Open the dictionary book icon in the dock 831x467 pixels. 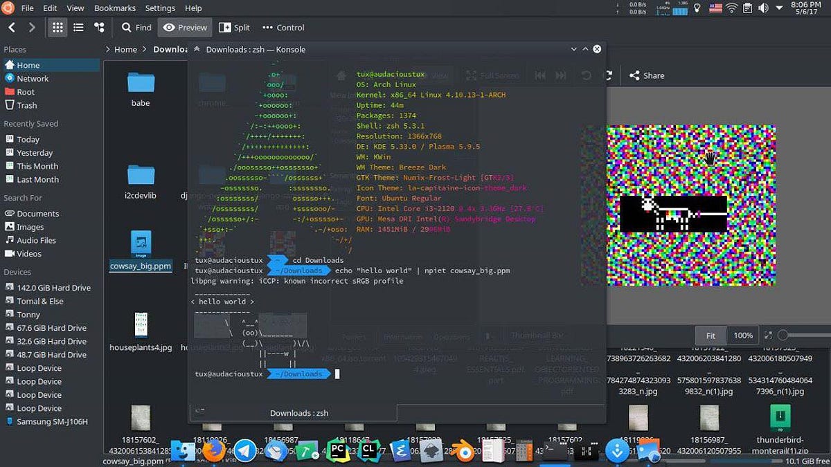click(493, 451)
